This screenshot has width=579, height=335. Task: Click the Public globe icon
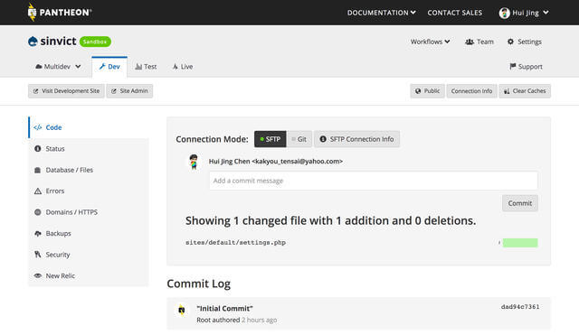418,91
